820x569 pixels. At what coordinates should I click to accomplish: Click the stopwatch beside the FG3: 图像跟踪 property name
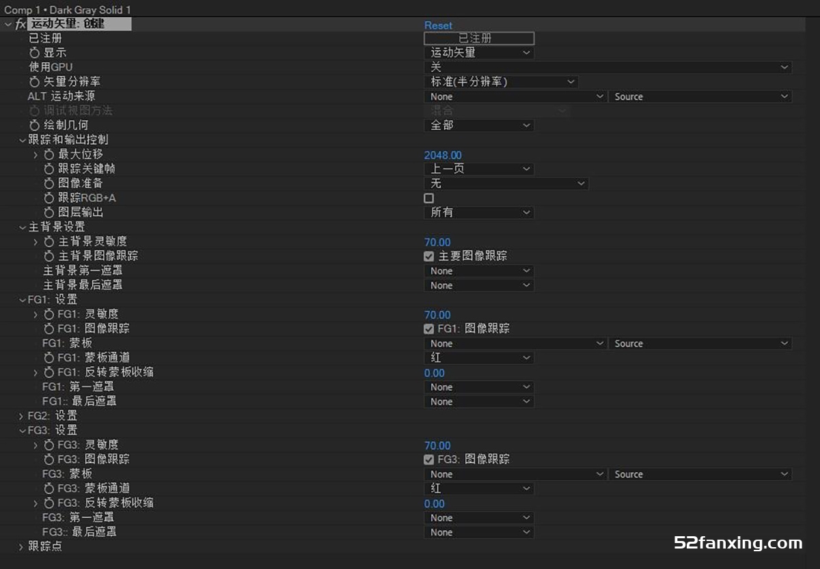pyautogui.click(x=49, y=459)
